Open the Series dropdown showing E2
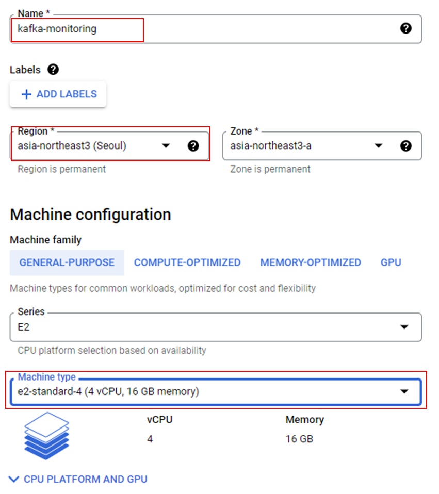Screen dimensions: 439x494 [x=406, y=327]
